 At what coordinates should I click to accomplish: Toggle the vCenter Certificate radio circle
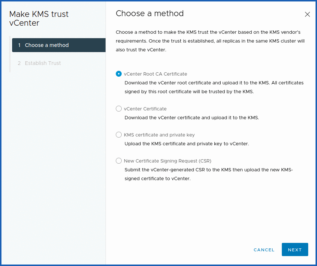coord(118,109)
